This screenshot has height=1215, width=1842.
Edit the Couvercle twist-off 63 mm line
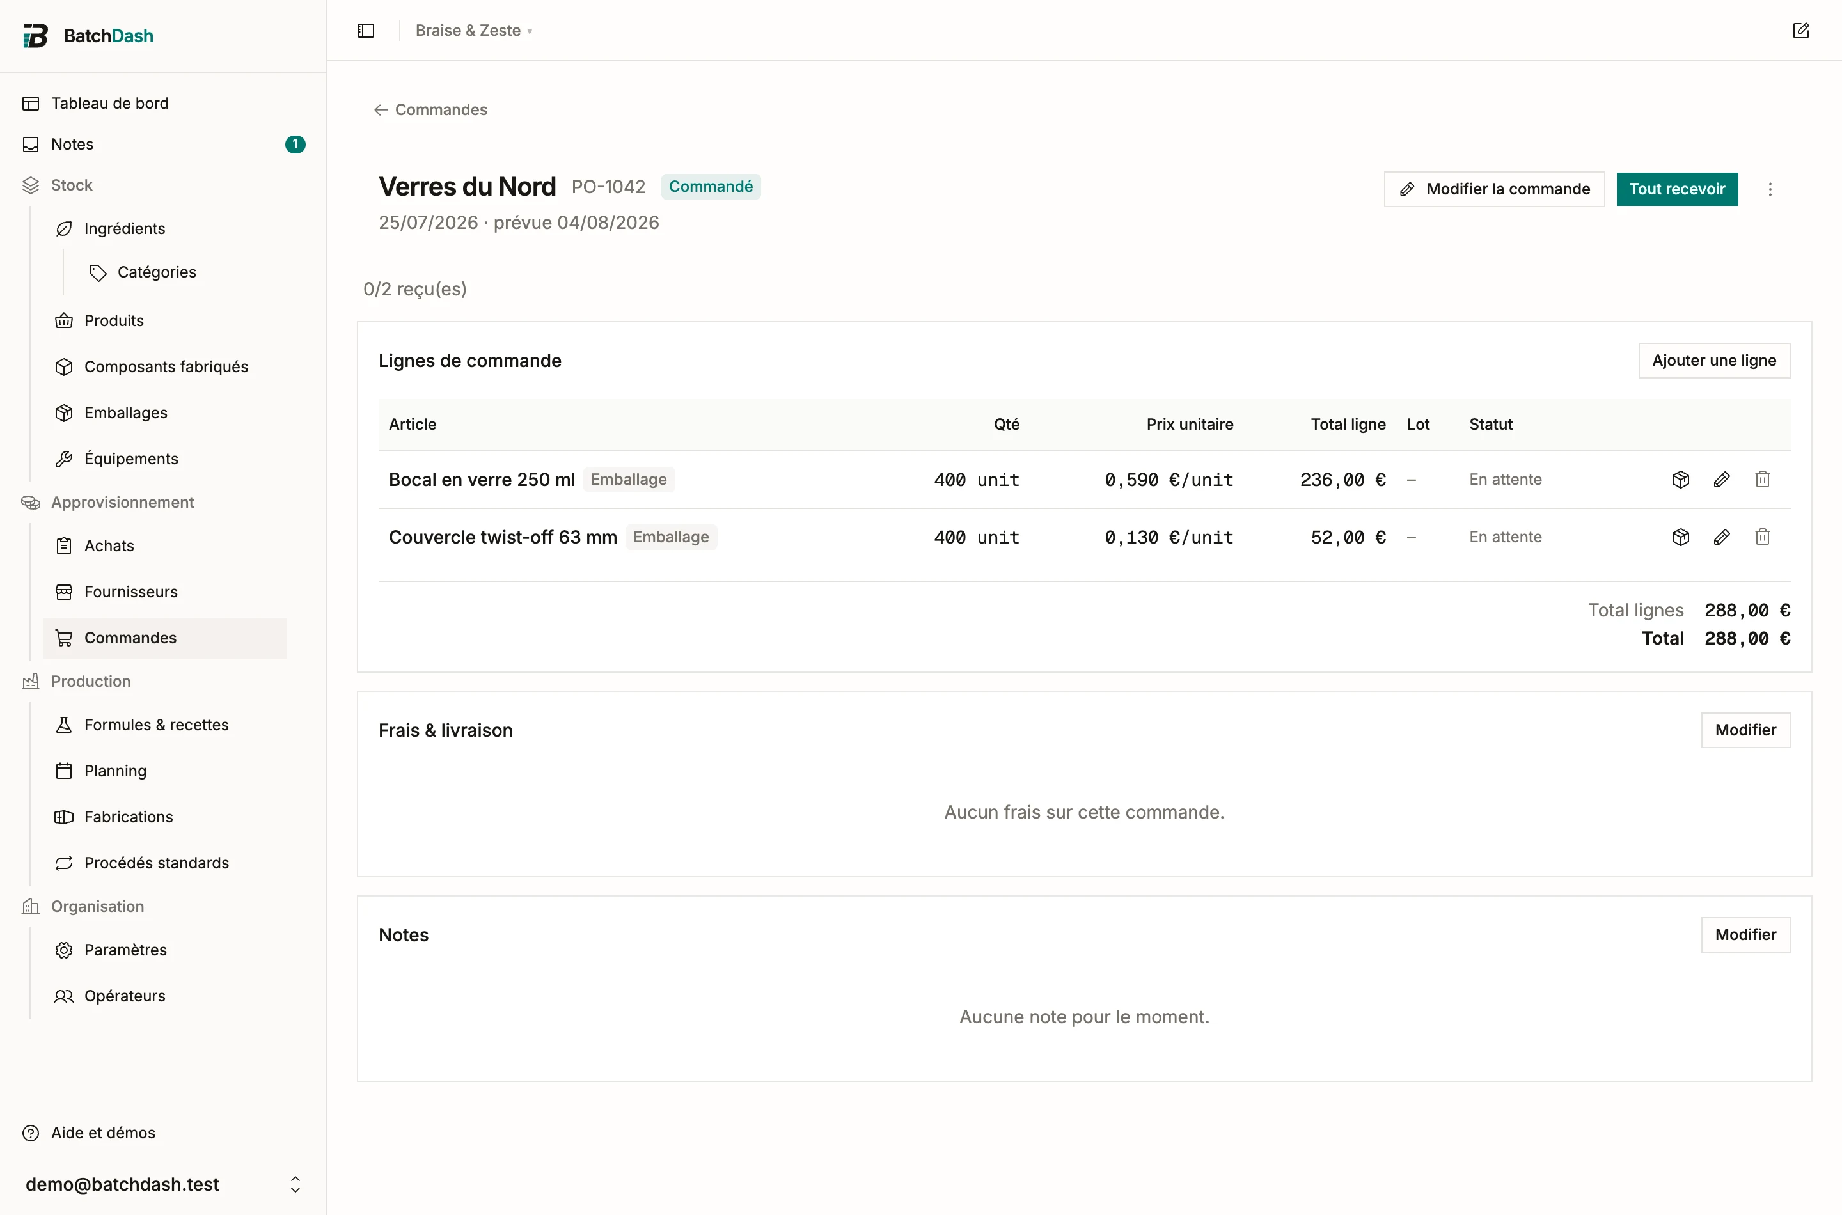tap(1722, 537)
